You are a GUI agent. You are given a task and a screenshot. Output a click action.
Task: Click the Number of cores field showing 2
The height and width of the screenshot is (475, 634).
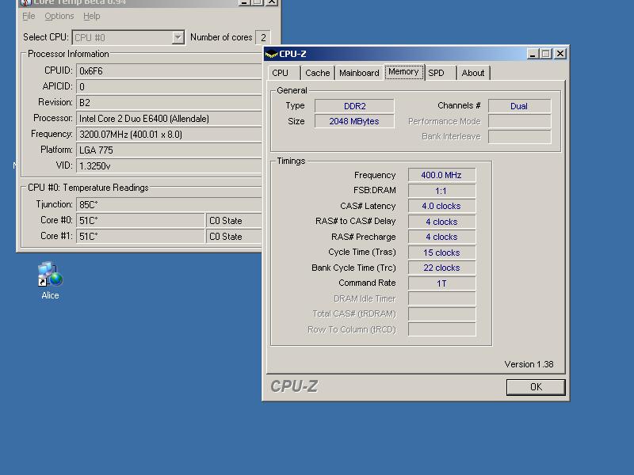click(x=263, y=37)
